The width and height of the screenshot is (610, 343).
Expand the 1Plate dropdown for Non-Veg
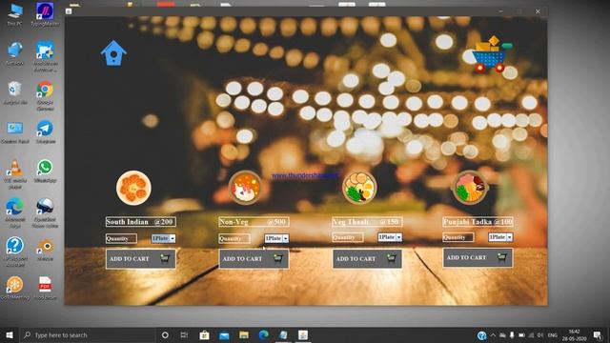point(286,238)
